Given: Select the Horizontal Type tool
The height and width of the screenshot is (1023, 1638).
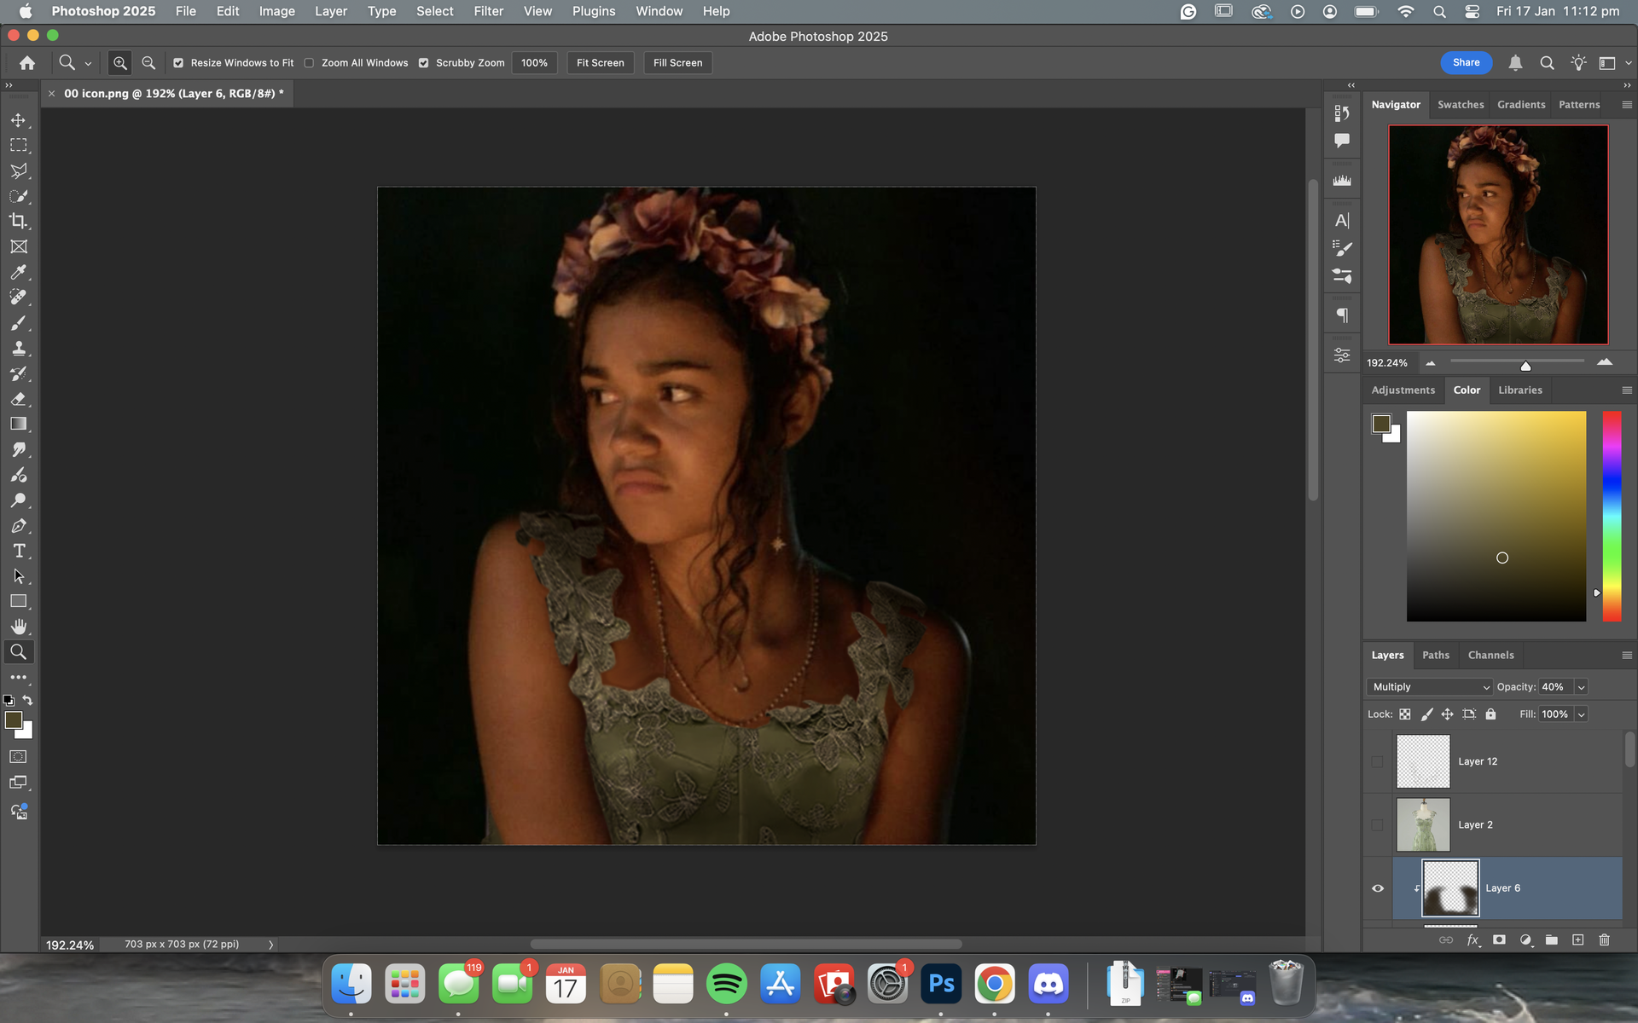Looking at the screenshot, I should (x=18, y=551).
